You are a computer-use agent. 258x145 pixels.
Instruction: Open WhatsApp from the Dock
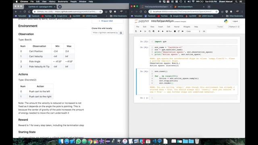click(x=78, y=141)
